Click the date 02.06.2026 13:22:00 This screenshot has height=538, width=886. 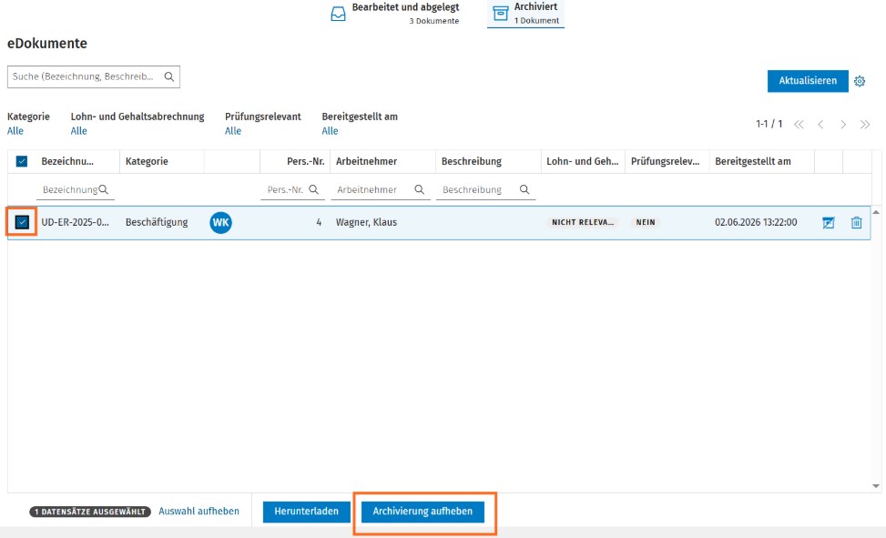(756, 223)
